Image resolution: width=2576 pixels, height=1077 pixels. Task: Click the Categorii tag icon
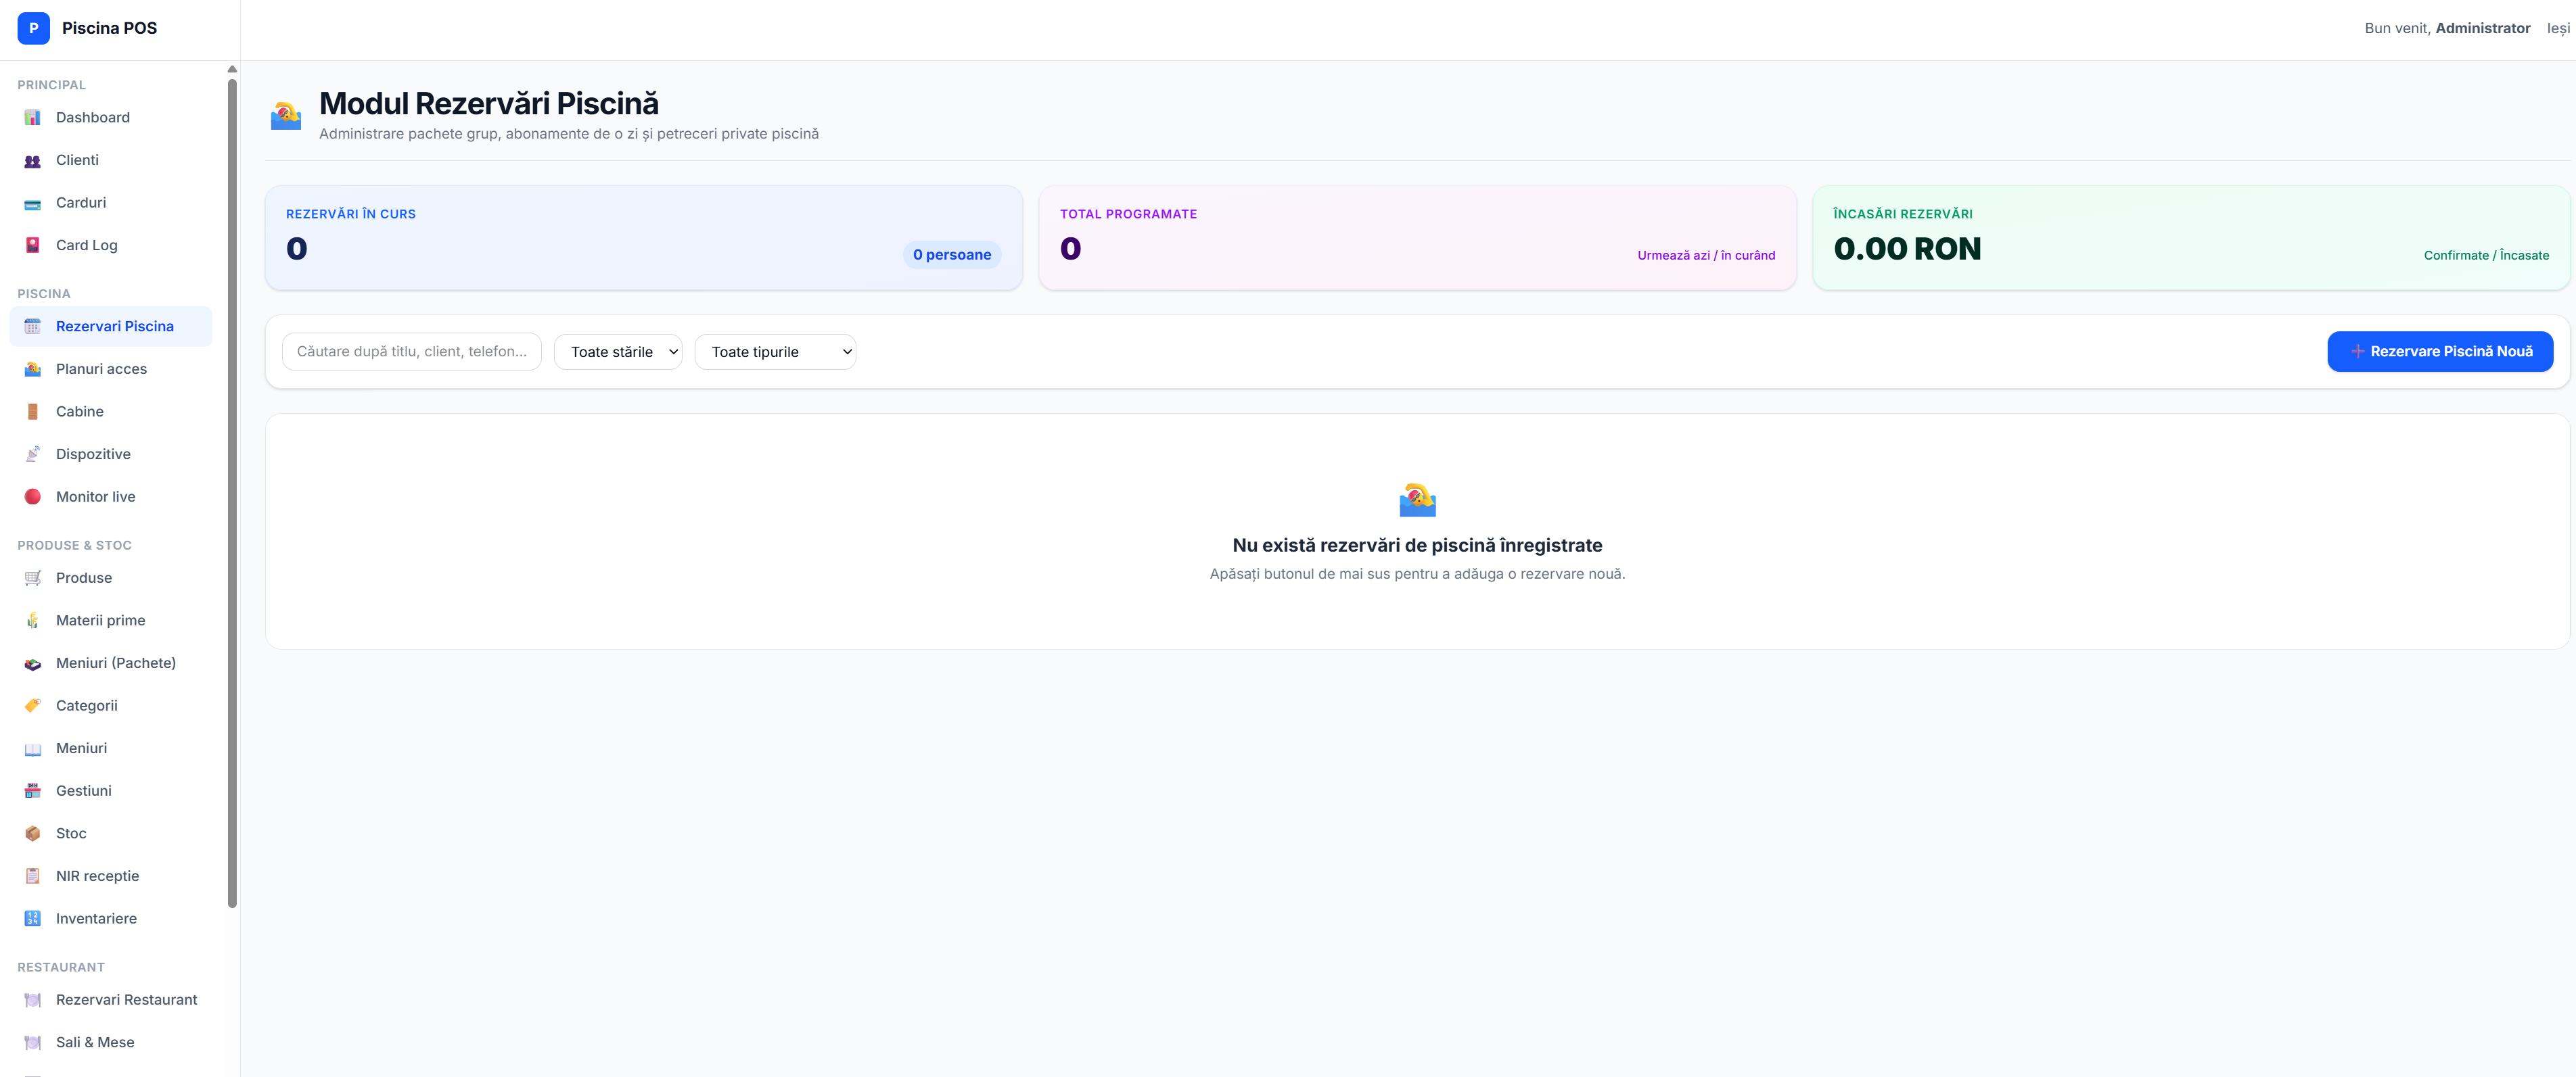pos(33,705)
